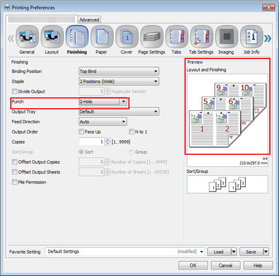Open the Page Settings icon
The height and width of the screenshot is (276, 279).
(152, 37)
